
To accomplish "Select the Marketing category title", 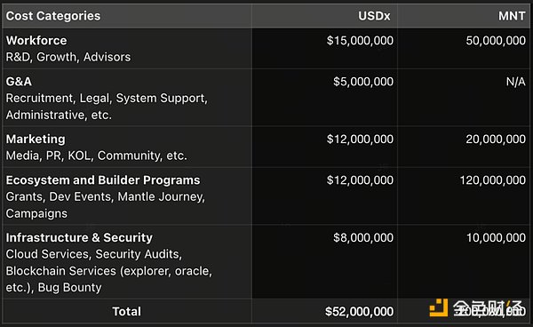I will pos(36,139).
